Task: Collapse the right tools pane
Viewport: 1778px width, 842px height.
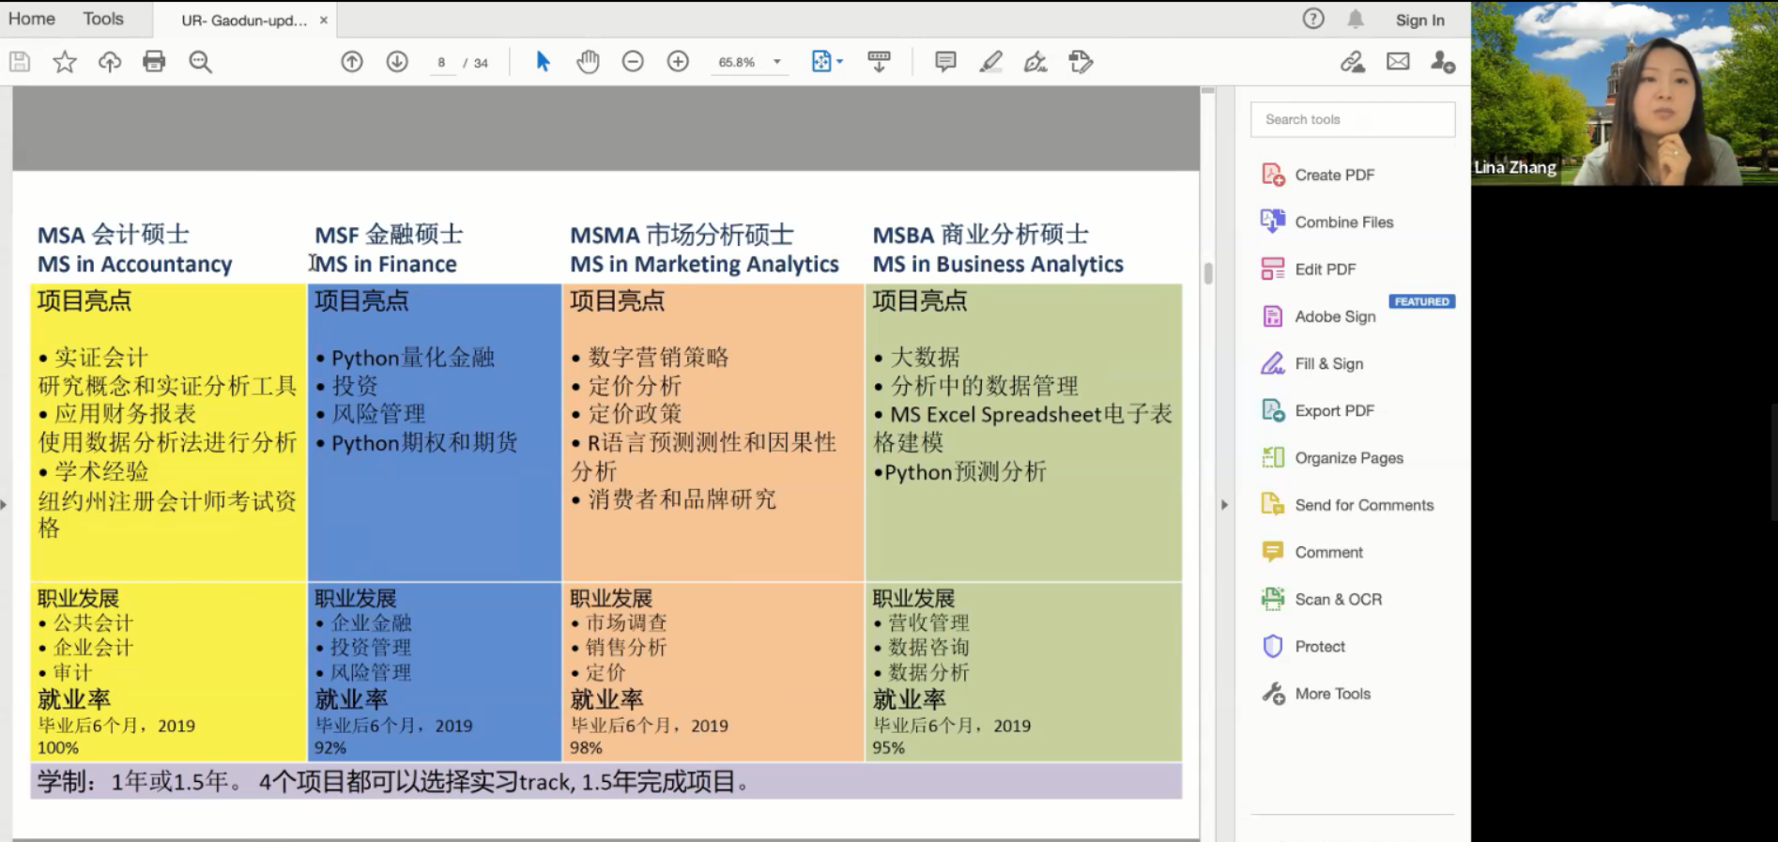Action: [1224, 505]
